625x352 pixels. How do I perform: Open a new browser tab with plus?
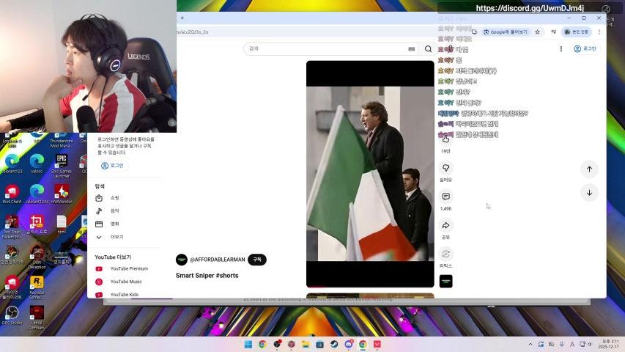[182, 18]
